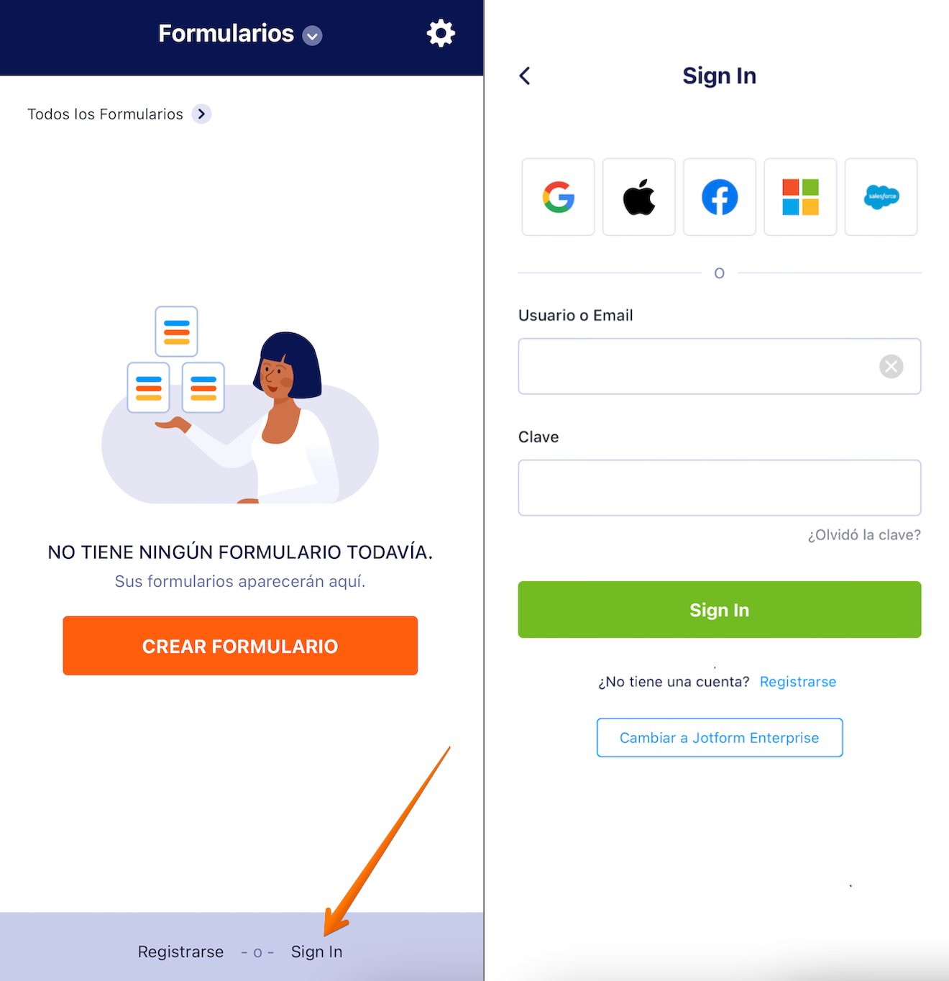This screenshot has height=981, width=949.
Task: Expand Todos los Formularios chevron
Action: (202, 114)
